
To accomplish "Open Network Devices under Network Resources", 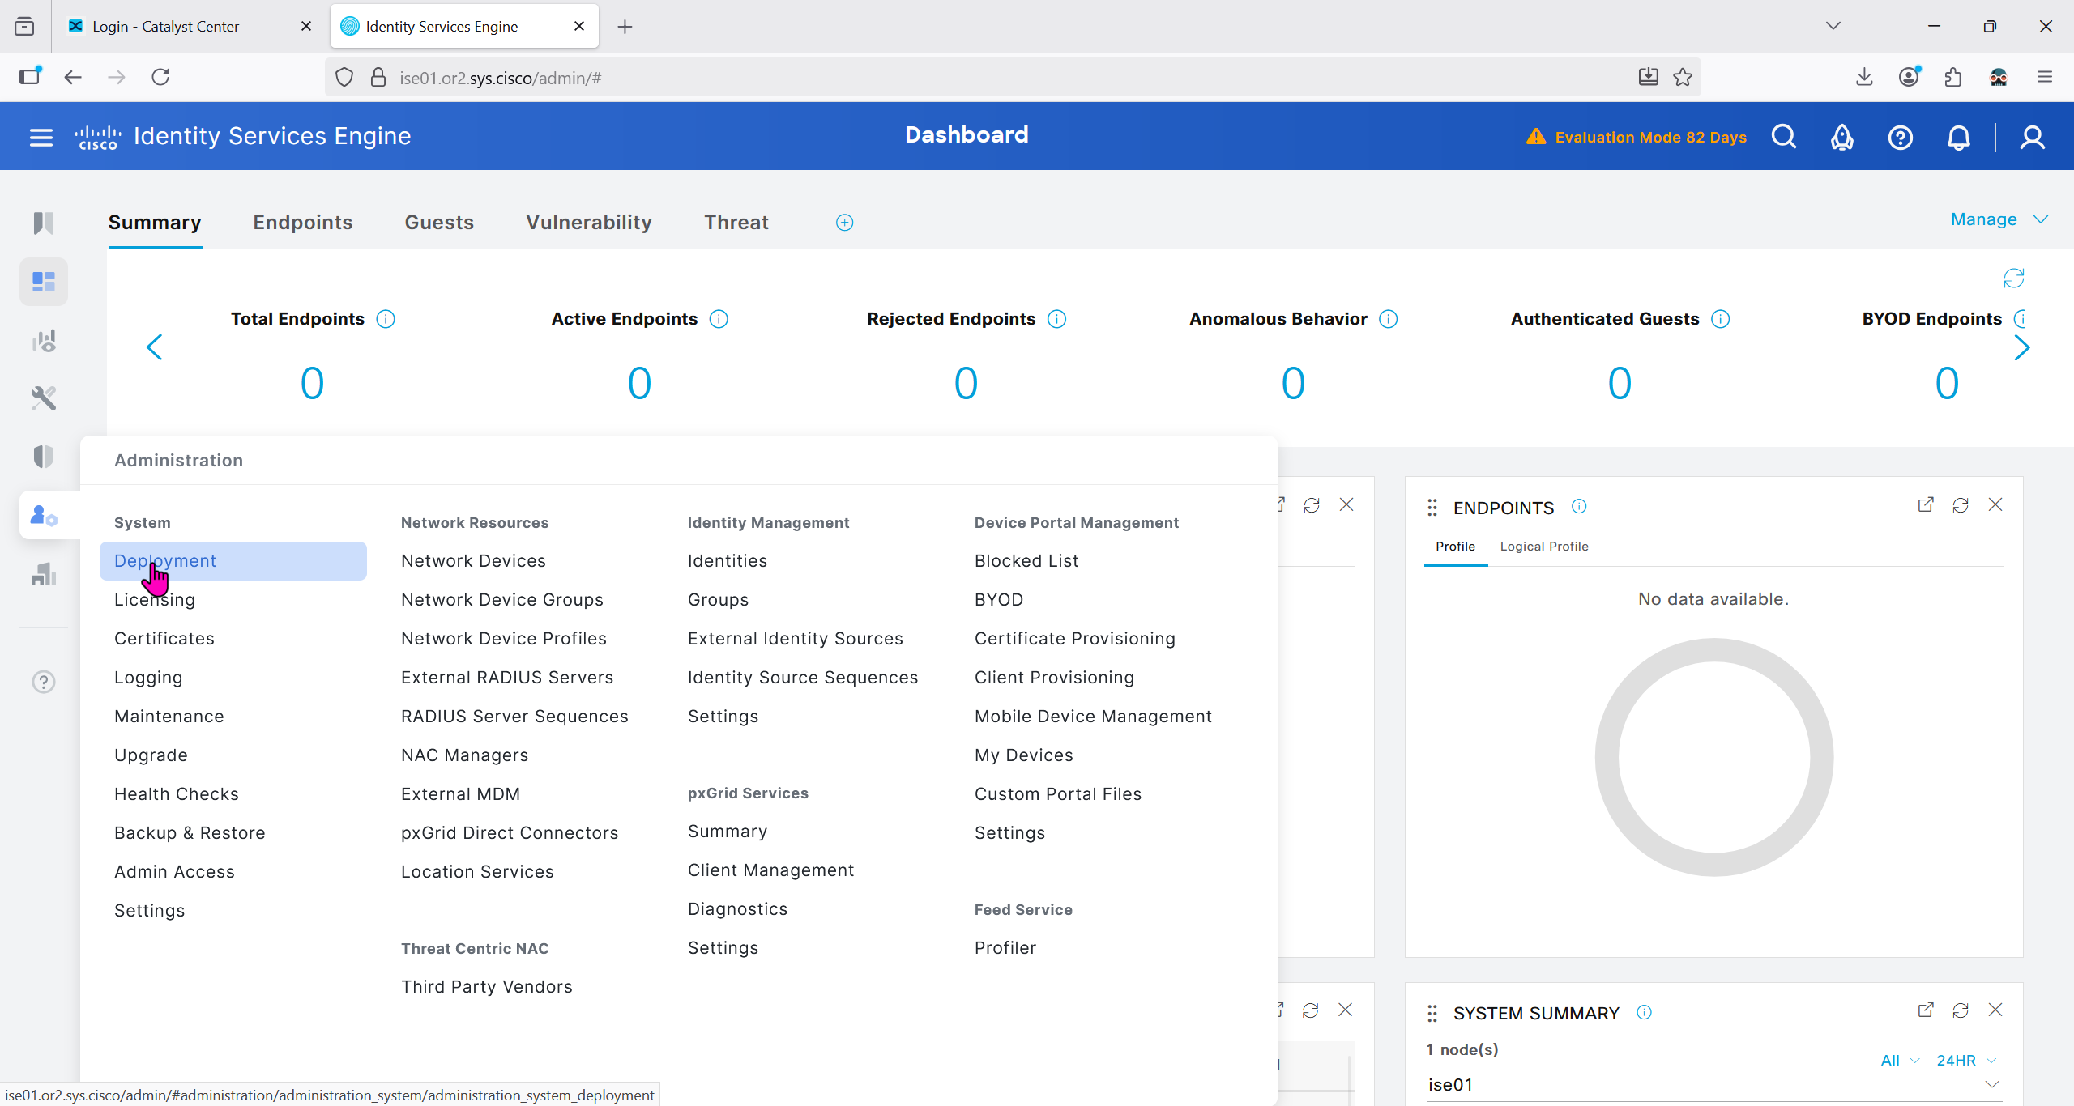I will [473, 561].
